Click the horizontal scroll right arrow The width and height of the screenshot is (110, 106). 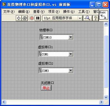(x=101, y=102)
